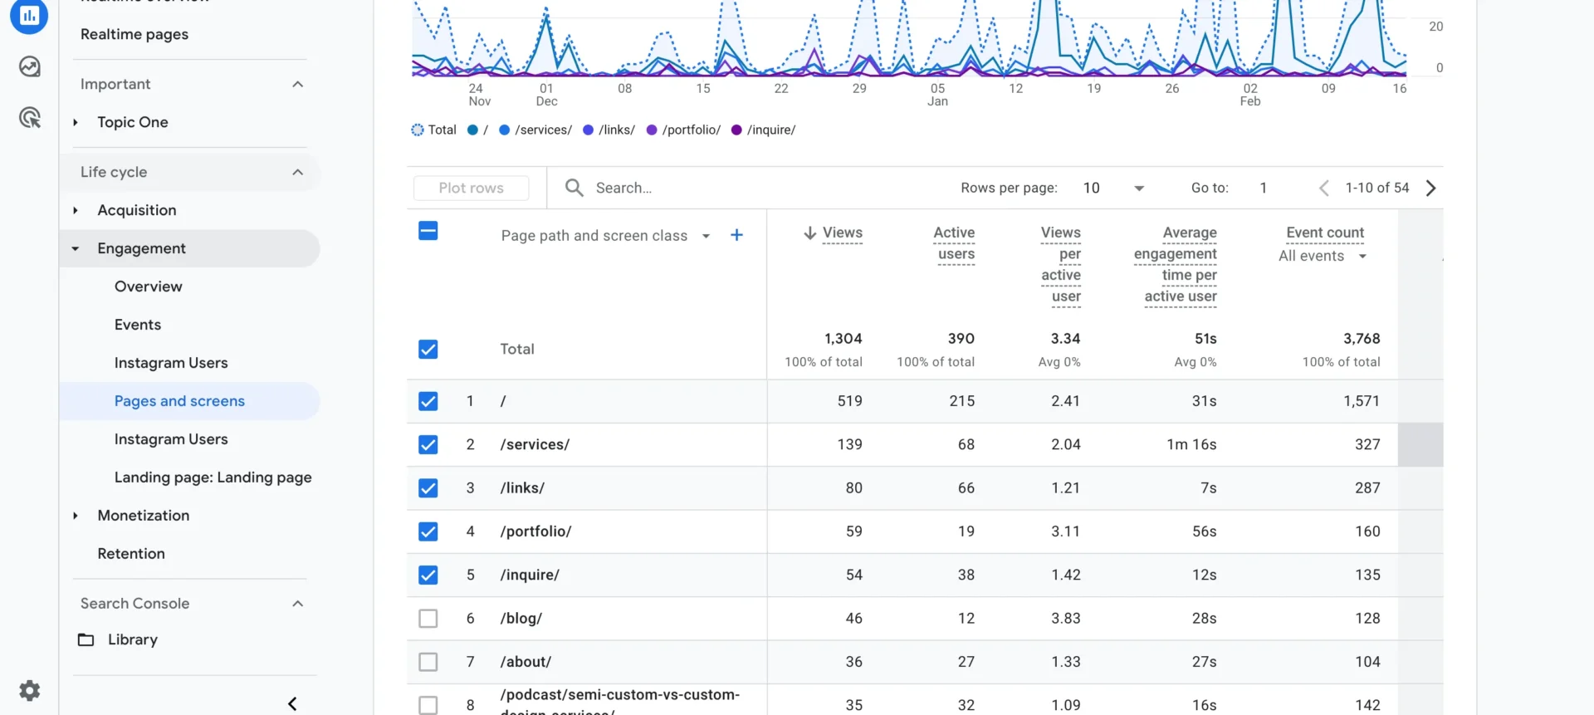Check the /blog/ row checkbox
This screenshot has width=1594, height=715.
(428, 619)
